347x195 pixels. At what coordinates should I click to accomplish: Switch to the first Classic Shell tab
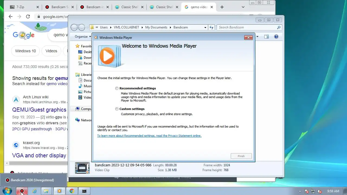pos(129,7)
